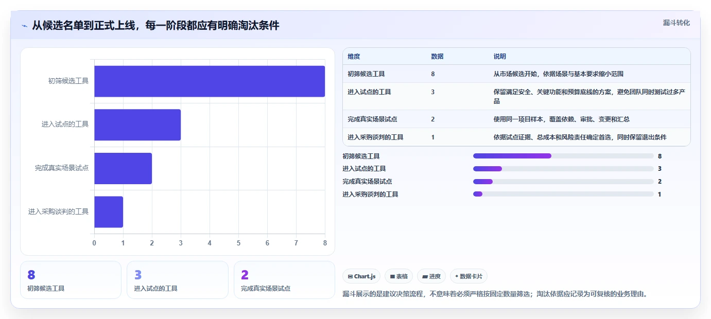Click the 初筛候选工具 chart bar
This screenshot has height=319, width=711.
210,81
